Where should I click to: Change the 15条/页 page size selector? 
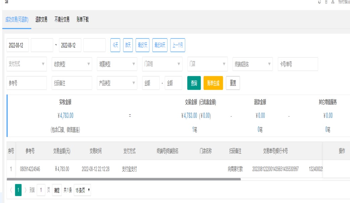(x=83, y=190)
